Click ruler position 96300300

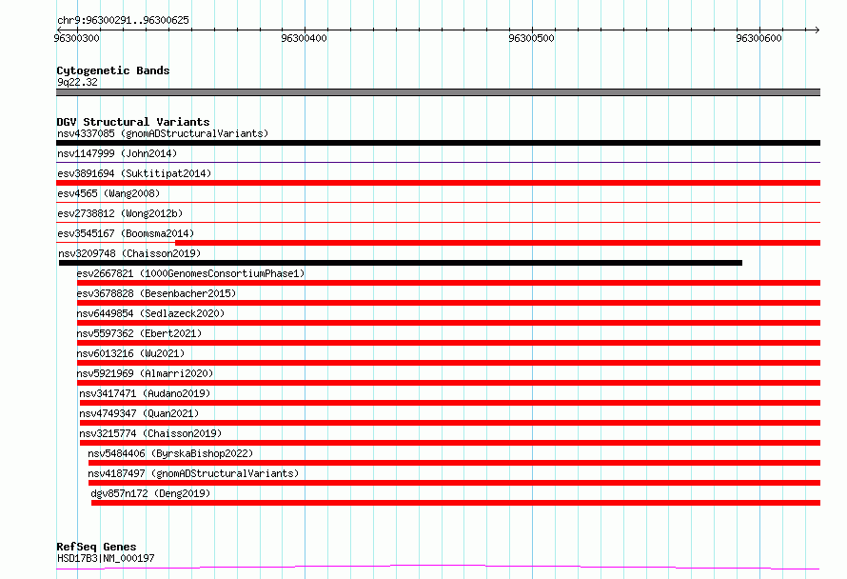tap(77, 38)
